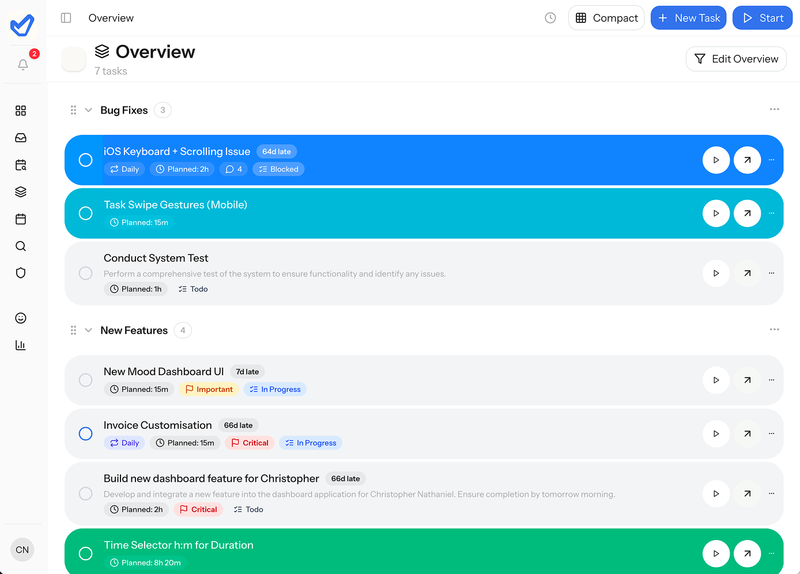Click the shield privacy icon in sidebar
This screenshot has height=574, width=800.
(x=21, y=273)
